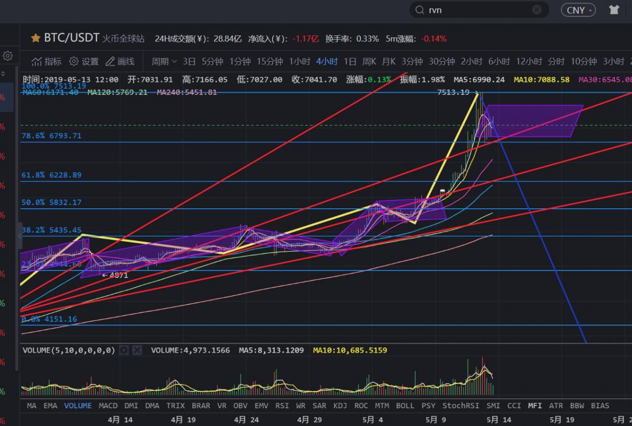Switch chart period to 10分钟
Image resolution: width=632 pixels, height=426 pixels.
click(584, 62)
